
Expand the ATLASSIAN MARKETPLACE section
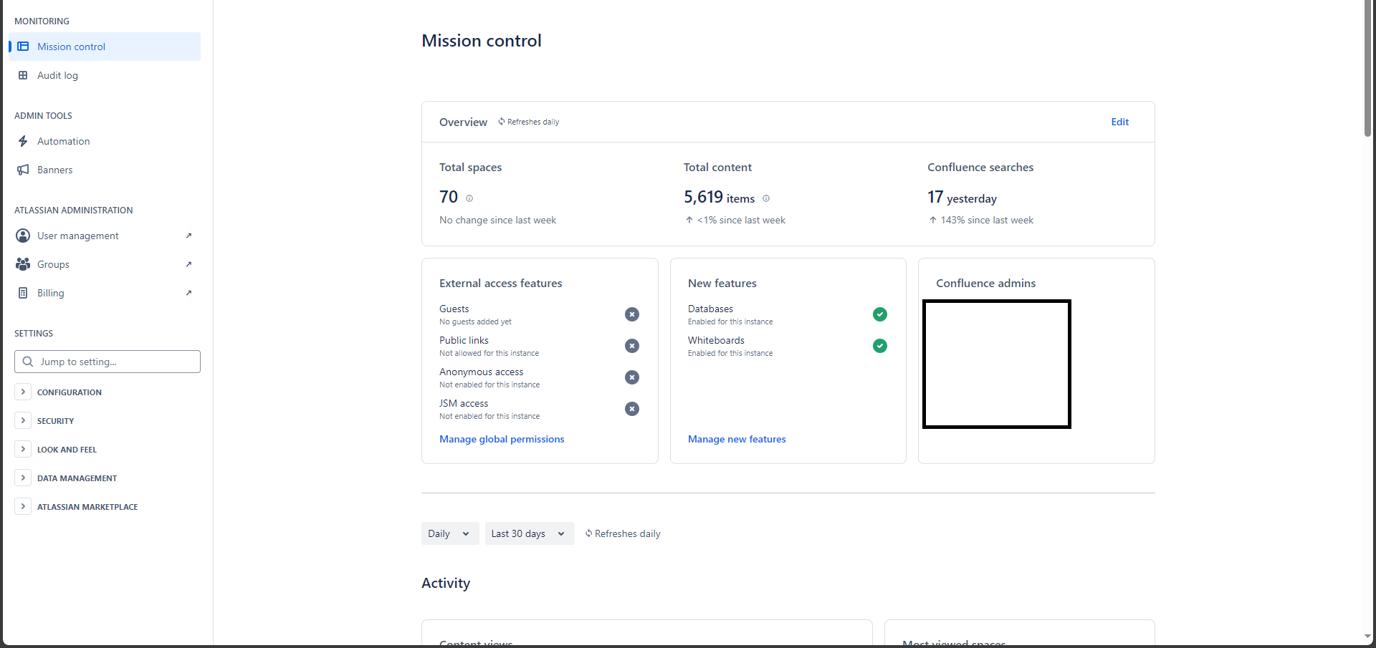point(23,506)
